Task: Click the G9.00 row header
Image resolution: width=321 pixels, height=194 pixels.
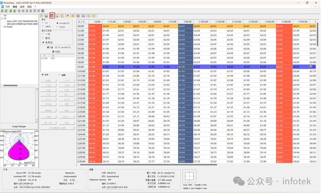Action: click(83, 67)
